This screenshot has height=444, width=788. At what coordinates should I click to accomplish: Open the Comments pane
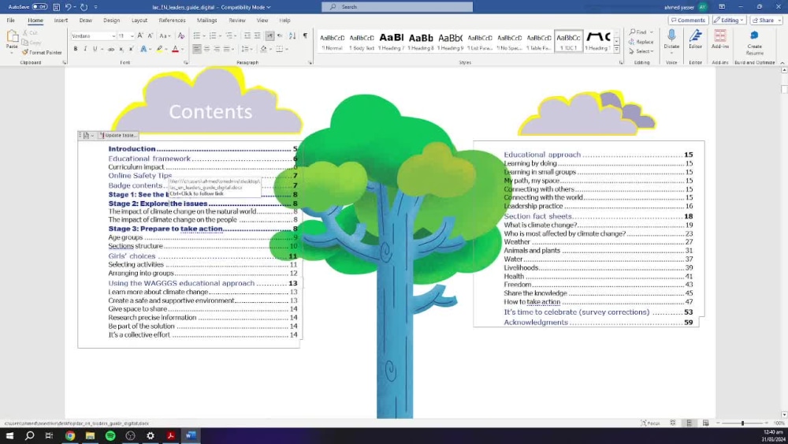pyautogui.click(x=688, y=21)
